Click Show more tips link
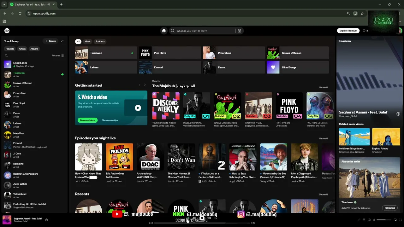 (110, 120)
